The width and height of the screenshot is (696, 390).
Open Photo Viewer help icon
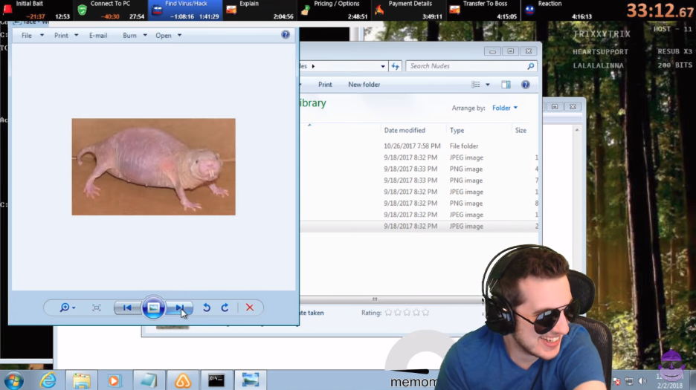[x=286, y=35]
